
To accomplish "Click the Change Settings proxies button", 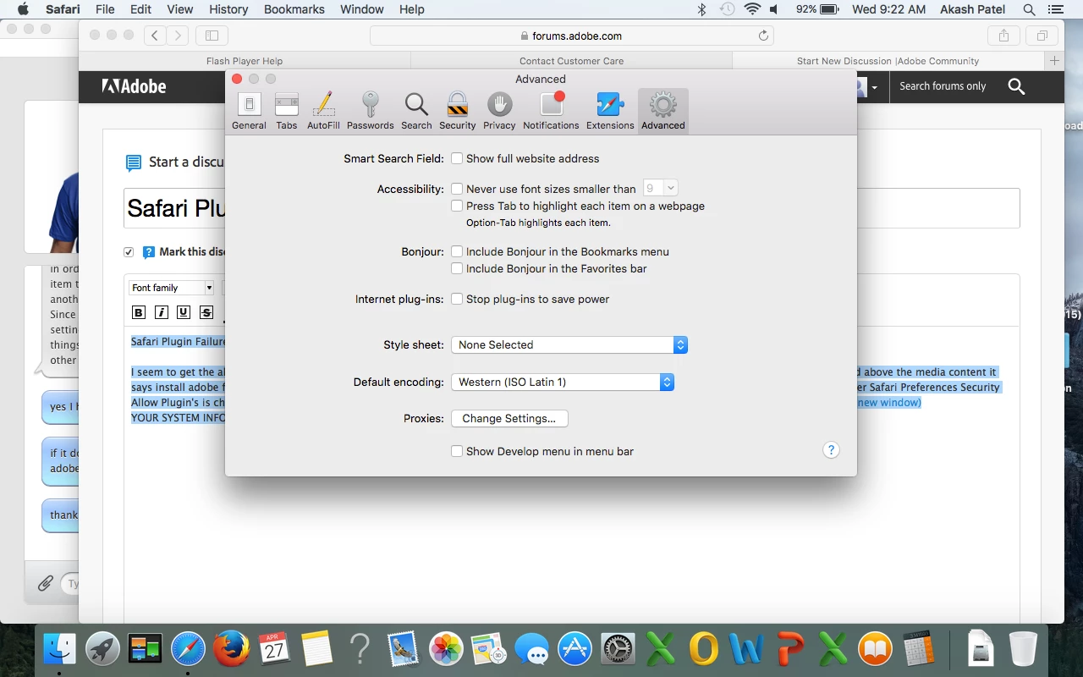I will pyautogui.click(x=509, y=418).
